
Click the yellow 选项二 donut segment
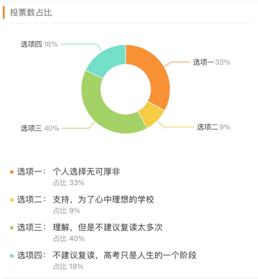(x=150, y=114)
